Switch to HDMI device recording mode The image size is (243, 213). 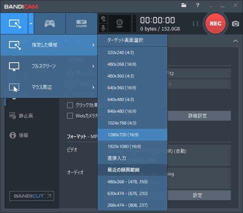pos(81,23)
